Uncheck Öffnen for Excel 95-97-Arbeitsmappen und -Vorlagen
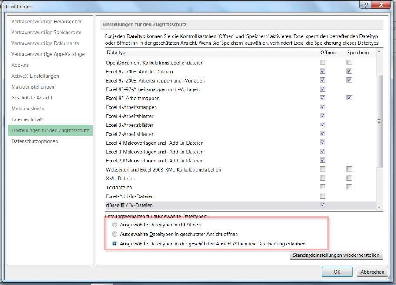The height and width of the screenshot is (285, 396). pos(323,89)
